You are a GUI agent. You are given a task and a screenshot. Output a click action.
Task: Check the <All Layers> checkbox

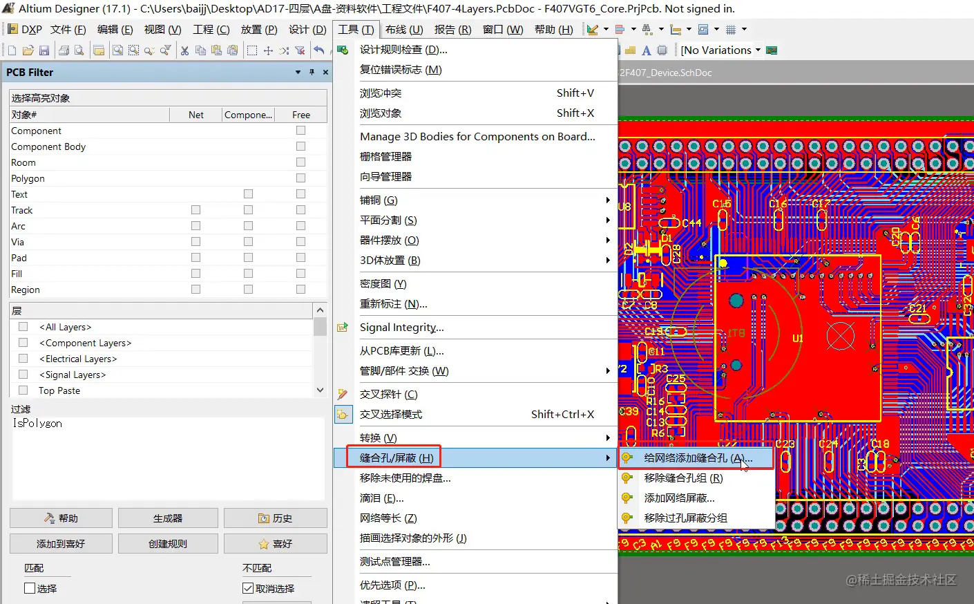tap(23, 326)
